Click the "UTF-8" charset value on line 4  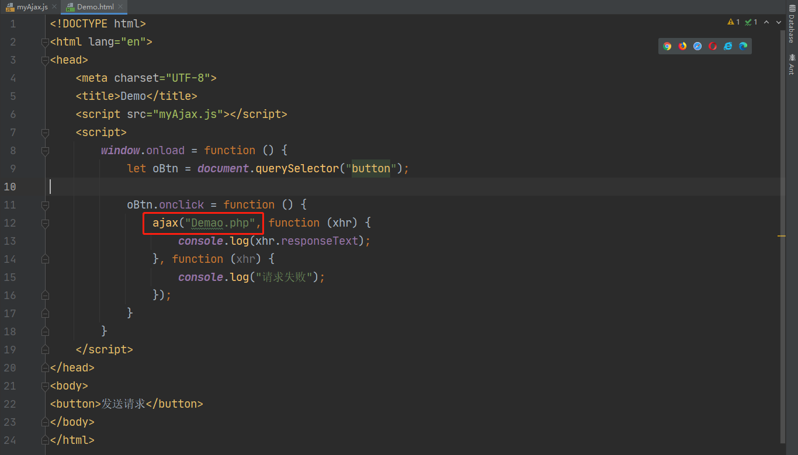point(188,78)
